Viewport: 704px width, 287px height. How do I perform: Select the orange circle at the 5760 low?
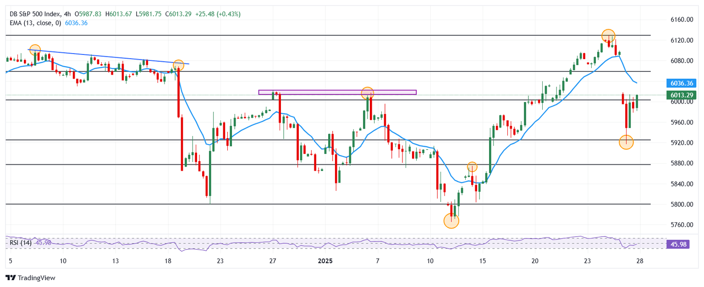pyautogui.click(x=451, y=221)
